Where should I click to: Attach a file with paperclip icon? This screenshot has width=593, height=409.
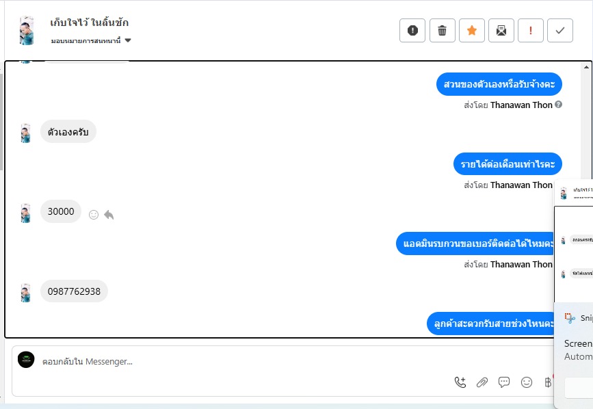(482, 382)
